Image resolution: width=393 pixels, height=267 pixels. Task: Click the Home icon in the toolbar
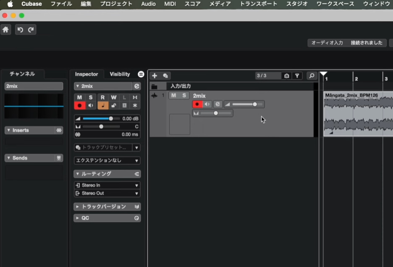tap(5, 30)
